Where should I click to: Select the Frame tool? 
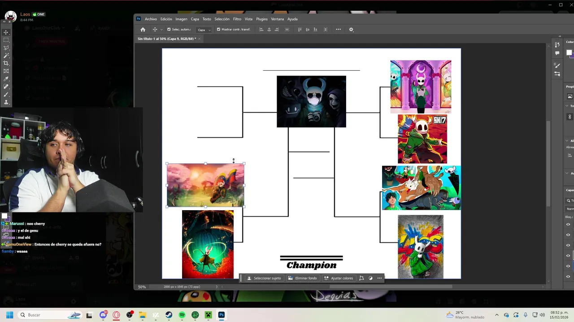click(6, 71)
